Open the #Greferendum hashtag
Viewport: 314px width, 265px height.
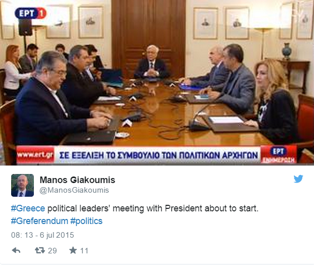pyautogui.click(x=39, y=221)
